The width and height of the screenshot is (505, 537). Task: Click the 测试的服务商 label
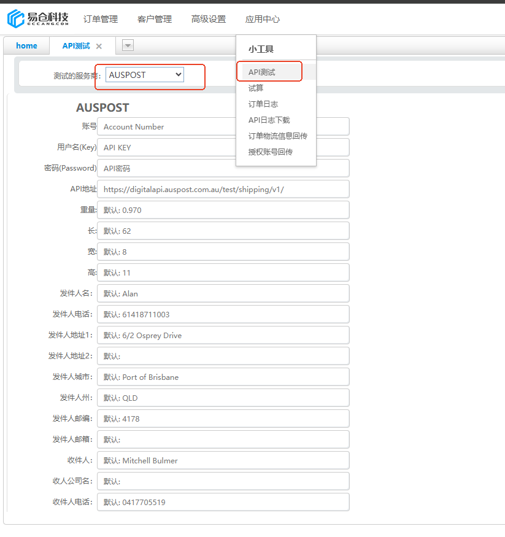coord(77,75)
